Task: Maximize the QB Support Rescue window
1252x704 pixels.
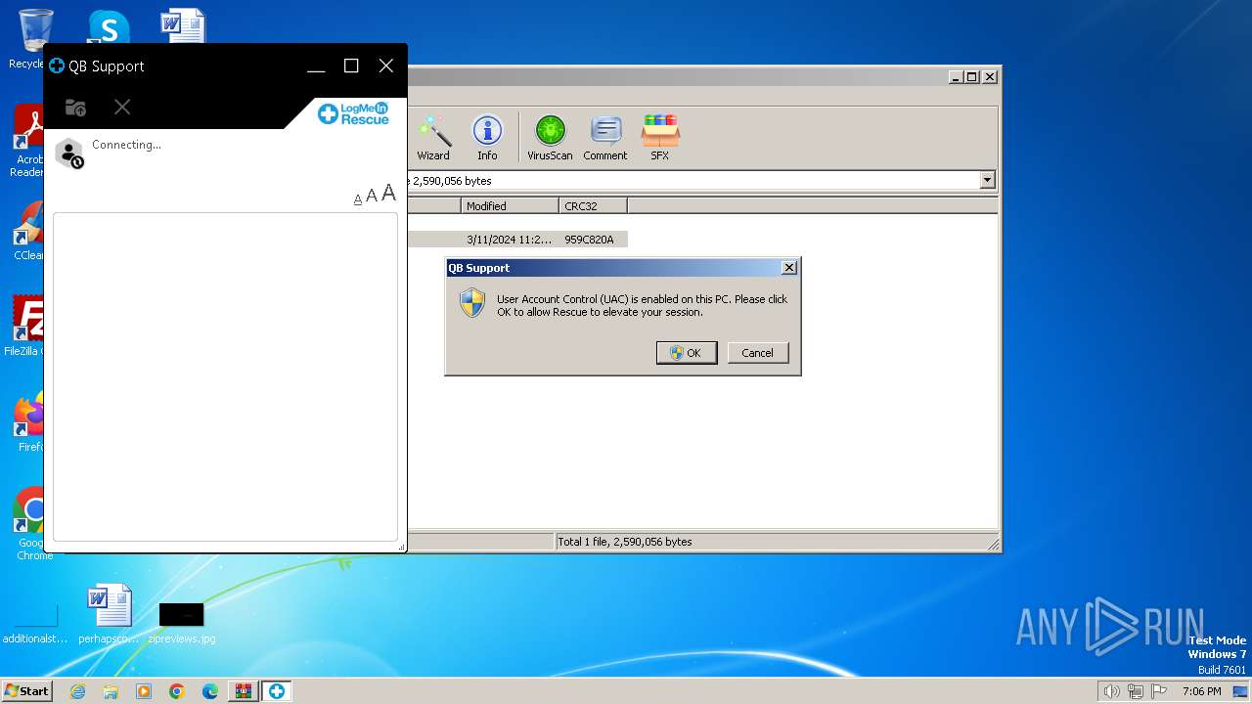Action: pyautogui.click(x=351, y=66)
